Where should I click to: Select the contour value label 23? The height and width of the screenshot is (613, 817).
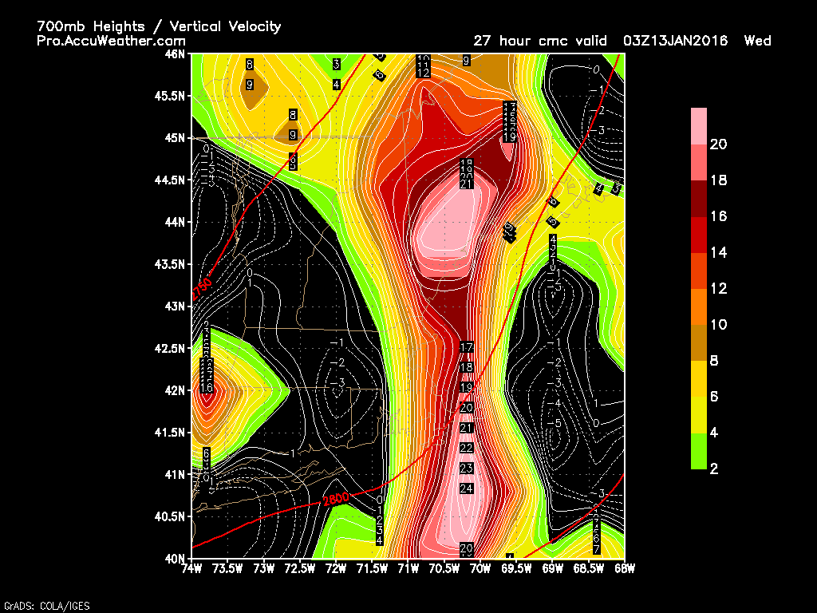[467, 468]
